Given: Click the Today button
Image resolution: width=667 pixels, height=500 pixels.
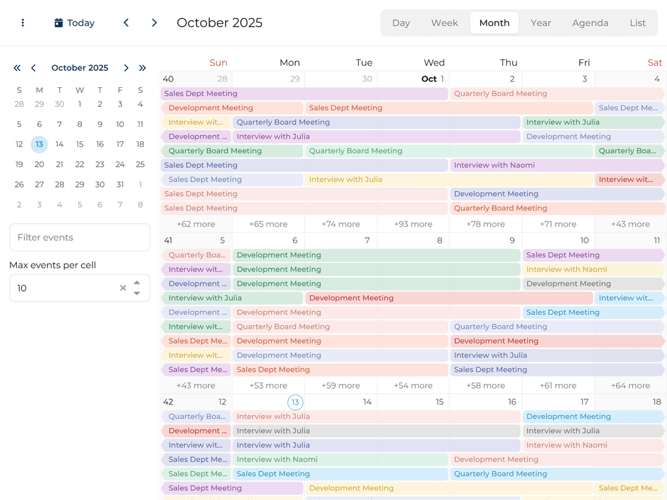Looking at the screenshot, I should (x=74, y=23).
